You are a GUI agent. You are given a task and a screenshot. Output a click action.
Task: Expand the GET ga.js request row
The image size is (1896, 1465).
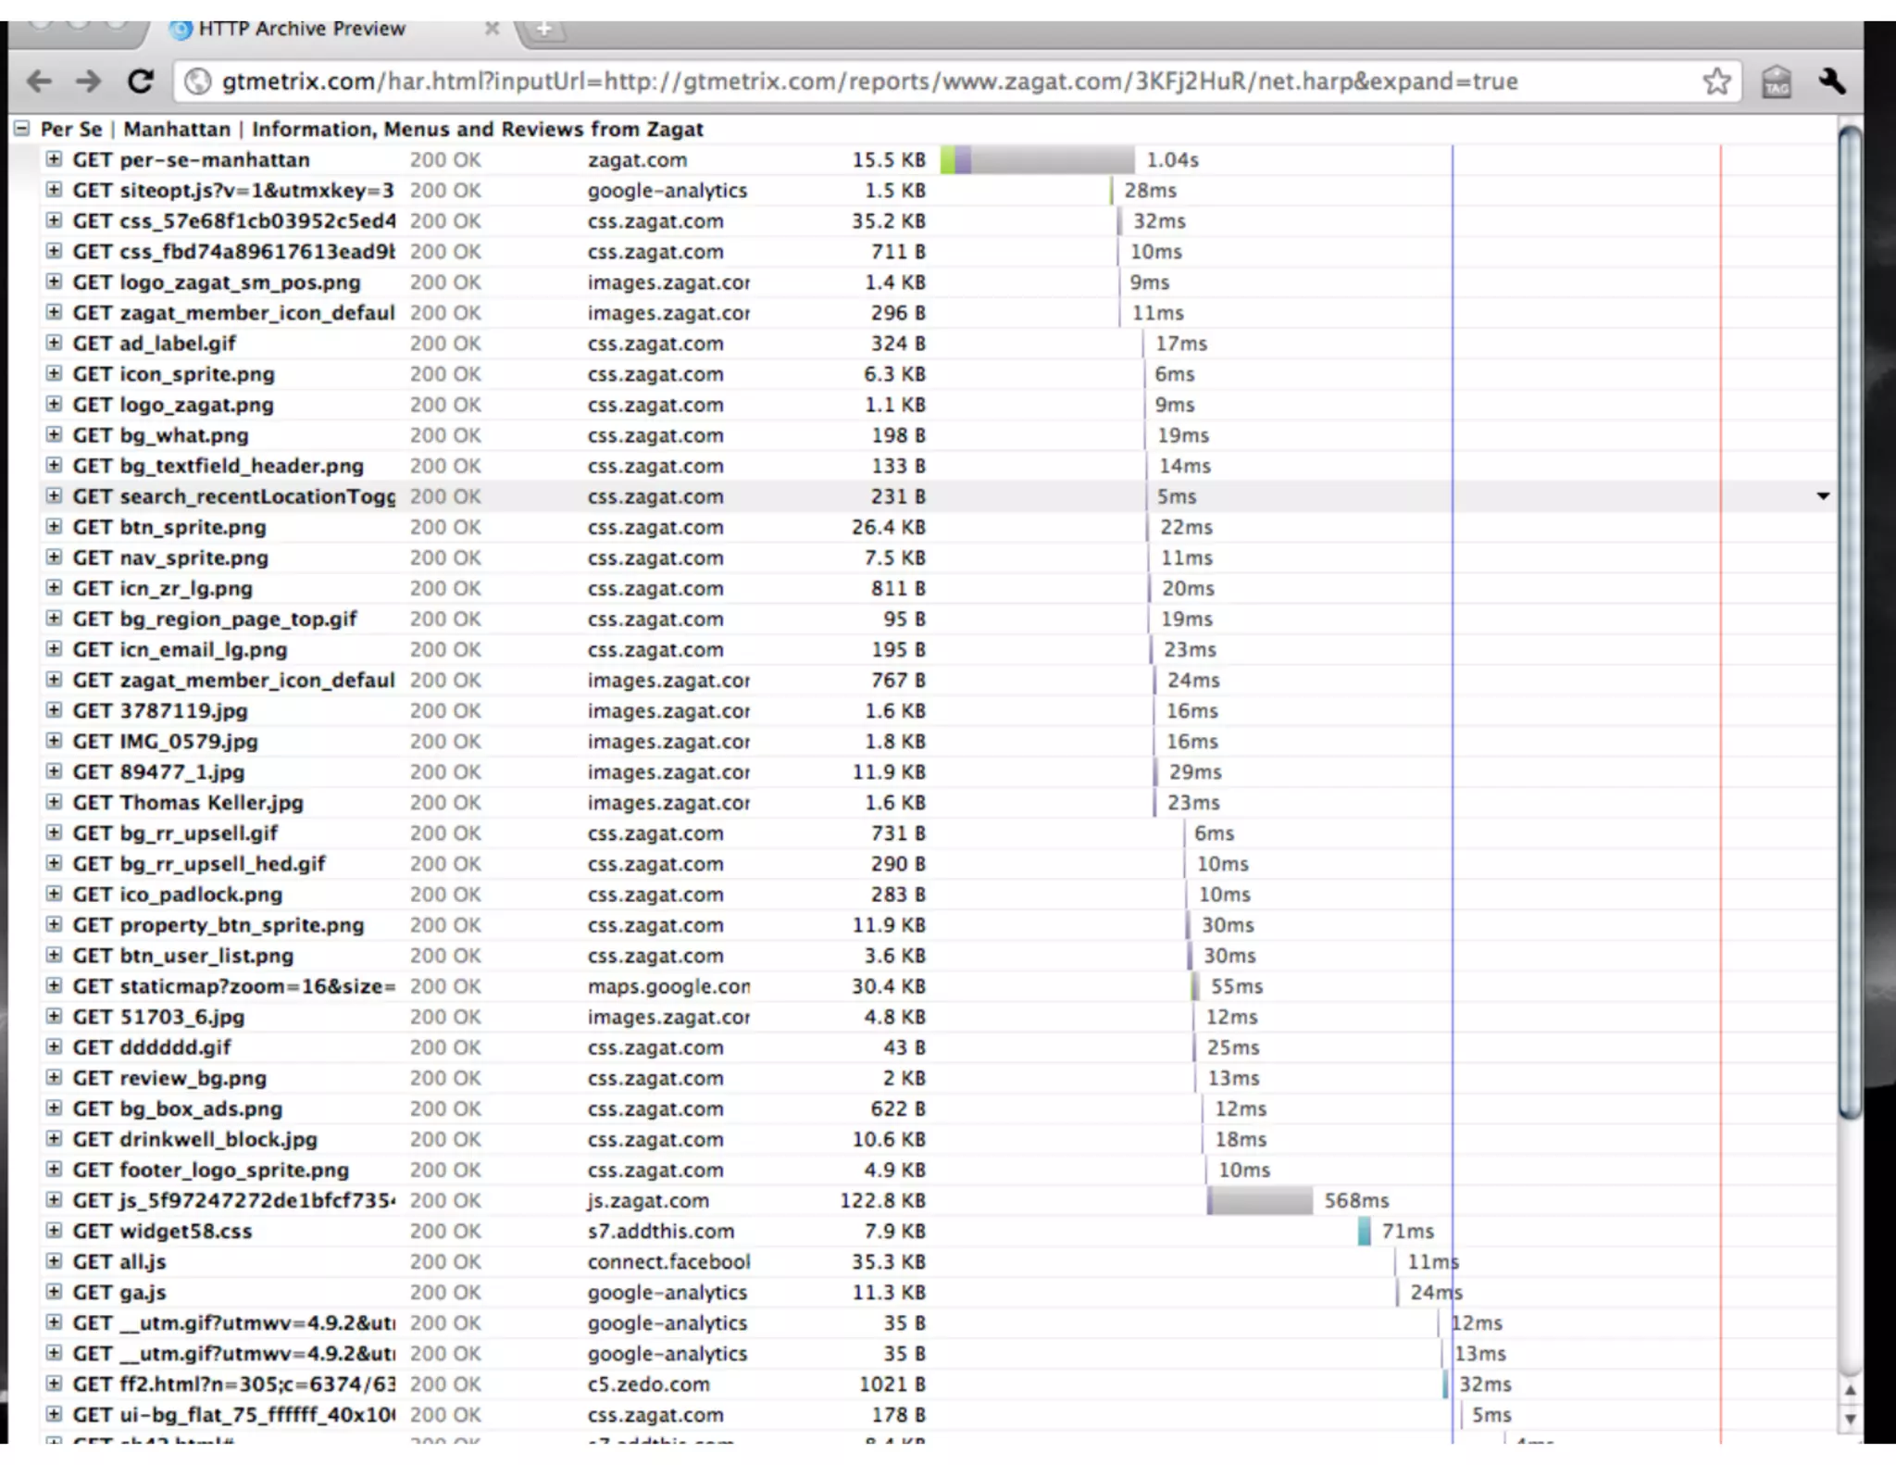coord(54,1292)
